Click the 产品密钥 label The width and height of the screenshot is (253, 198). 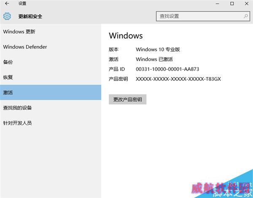[118, 79]
